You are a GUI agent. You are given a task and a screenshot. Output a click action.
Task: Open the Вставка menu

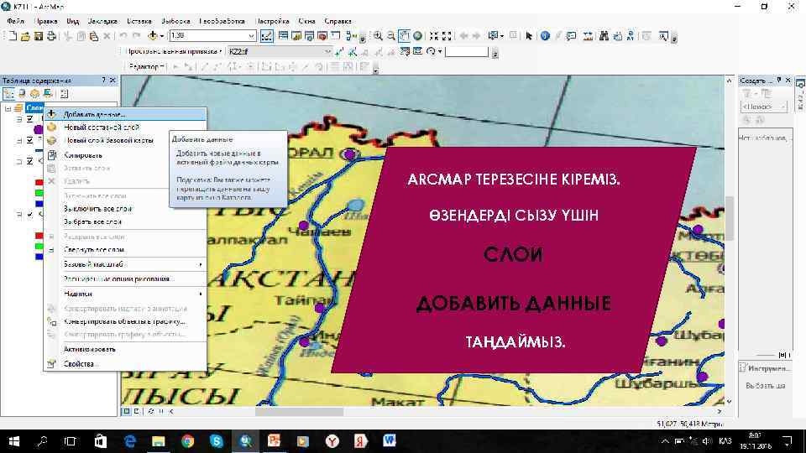click(139, 21)
